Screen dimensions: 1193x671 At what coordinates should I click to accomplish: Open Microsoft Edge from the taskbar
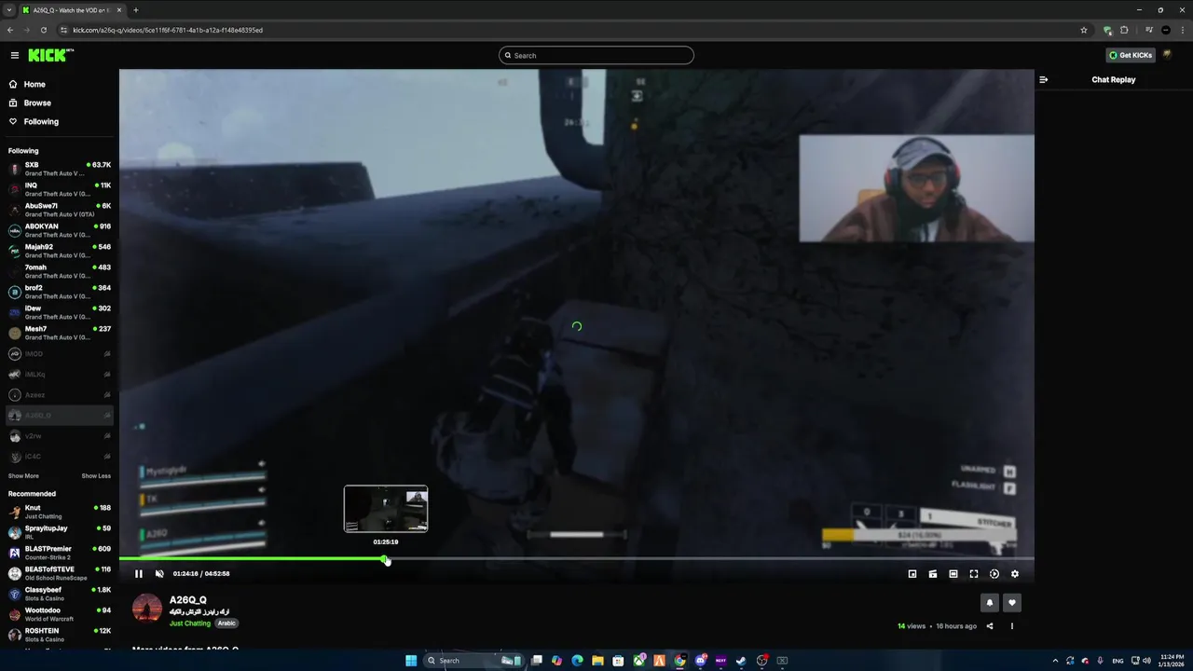(577, 661)
